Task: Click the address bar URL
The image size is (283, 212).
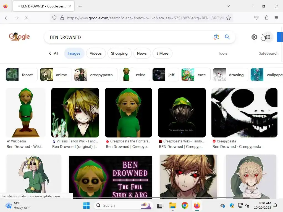Action: (x=145, y=18)
